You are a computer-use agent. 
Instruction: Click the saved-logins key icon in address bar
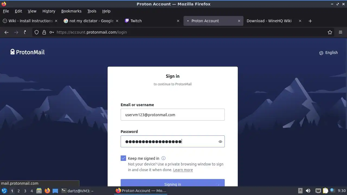pos(52,32)
